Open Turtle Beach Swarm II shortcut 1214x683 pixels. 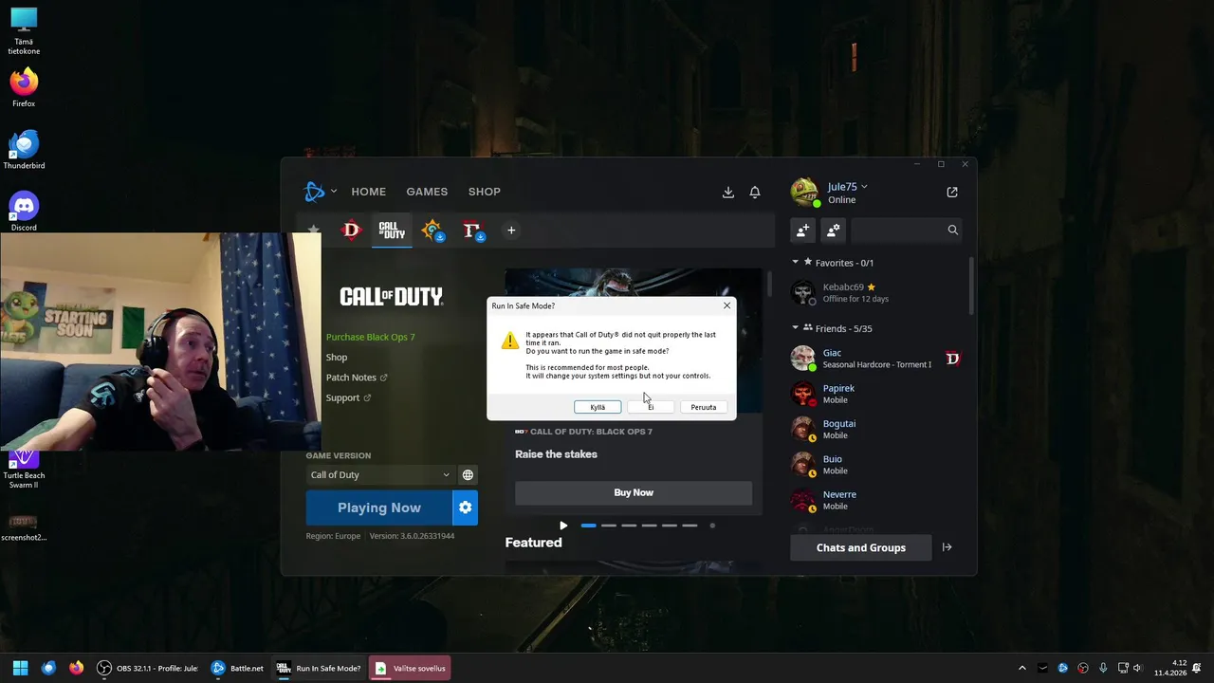(24, 470)
